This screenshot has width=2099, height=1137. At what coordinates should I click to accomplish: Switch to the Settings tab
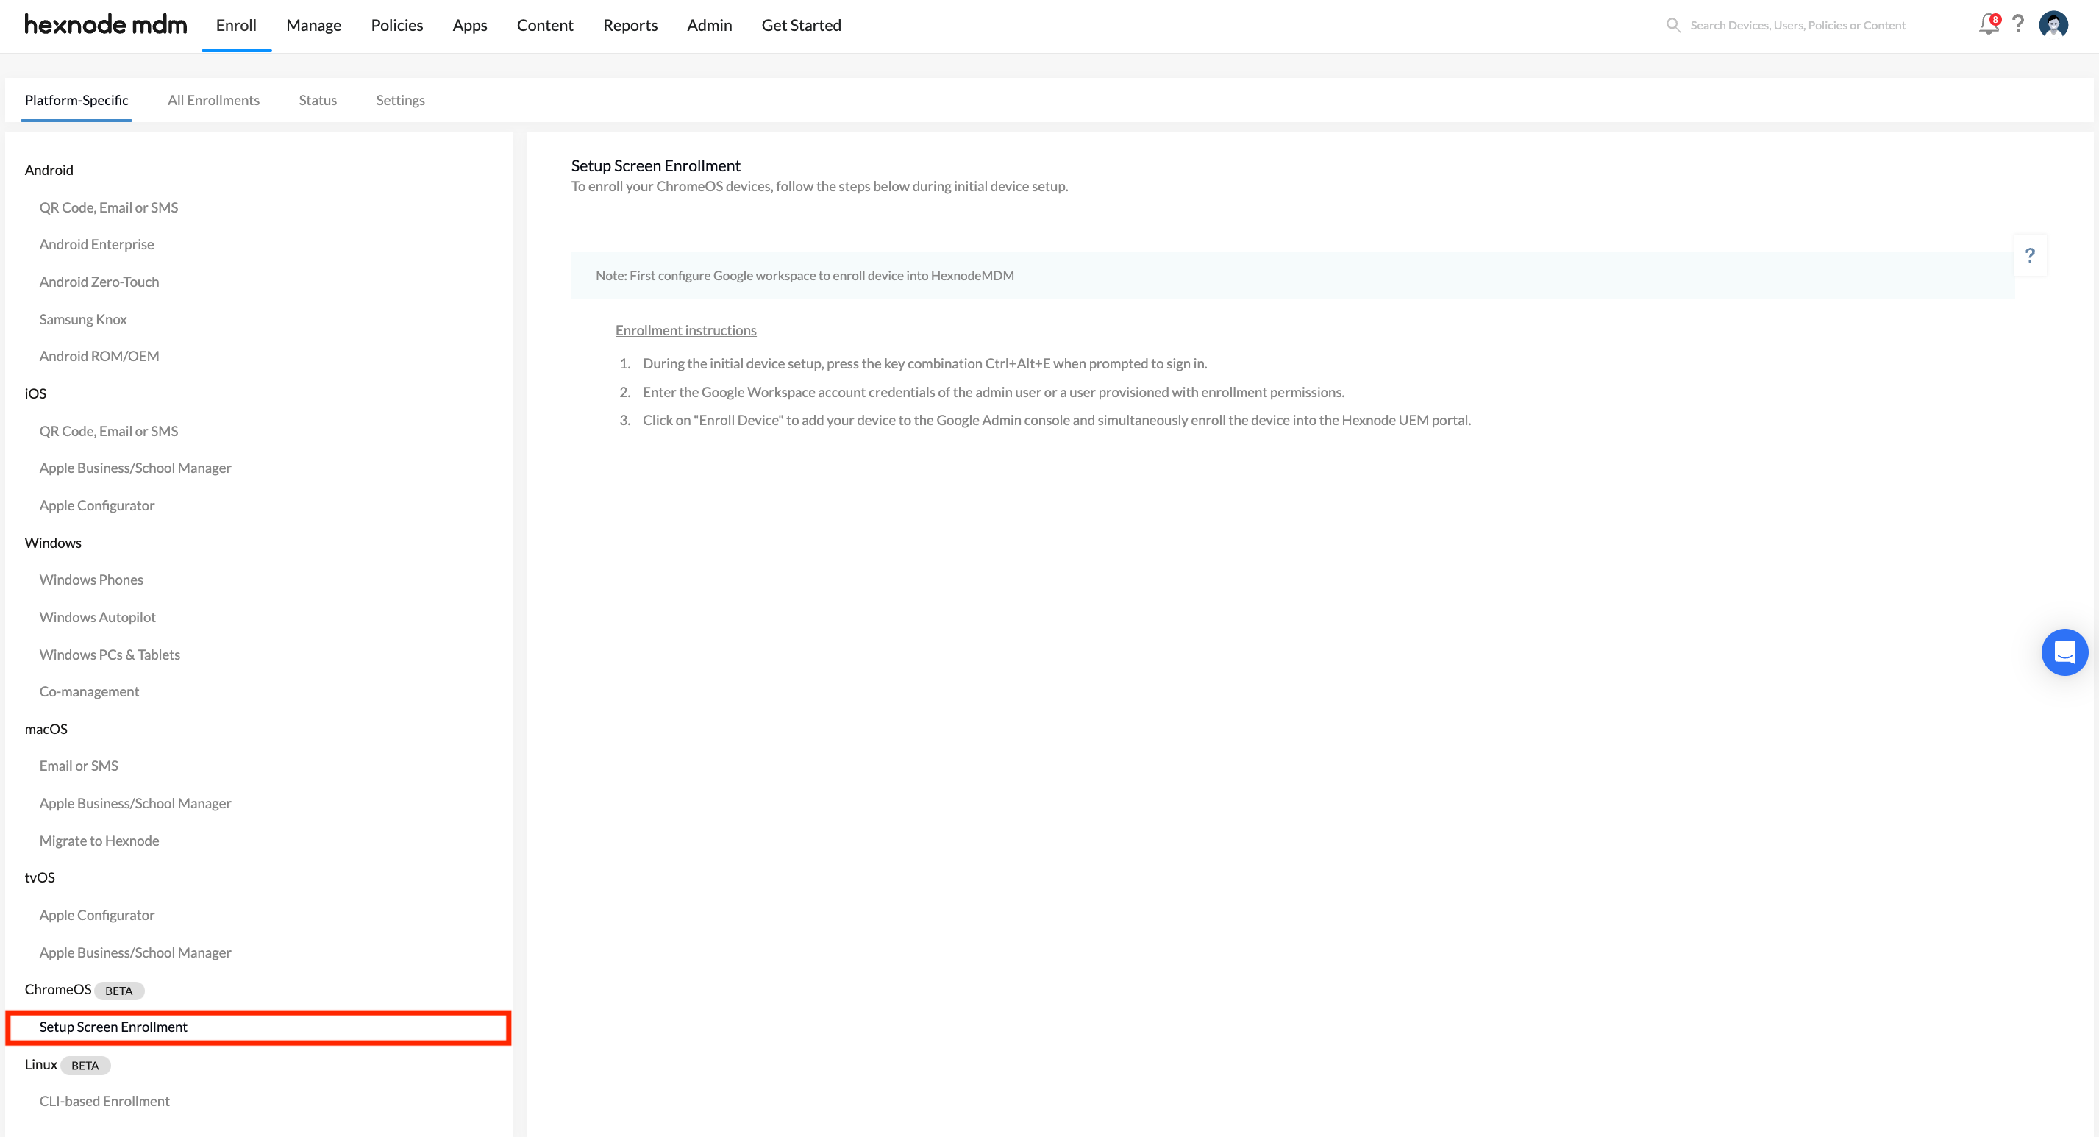(x=400, y=100)
